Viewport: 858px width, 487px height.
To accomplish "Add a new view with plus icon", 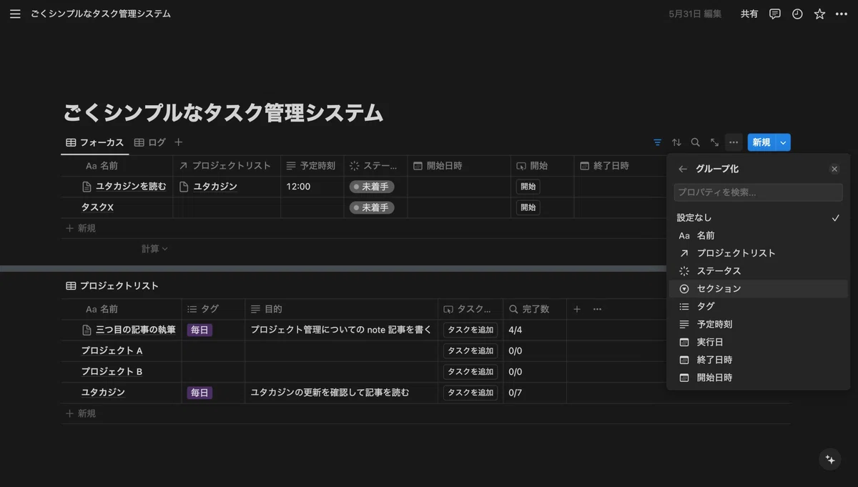I will [179, 142].
